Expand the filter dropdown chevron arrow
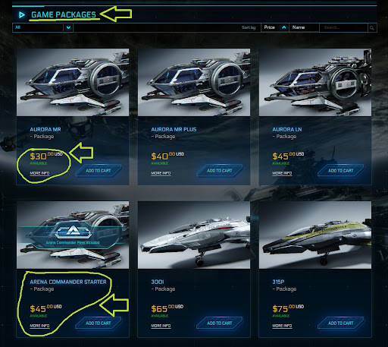Image resolution: width=388 pixels, height=347 pixels. click(x=68, y=27)
